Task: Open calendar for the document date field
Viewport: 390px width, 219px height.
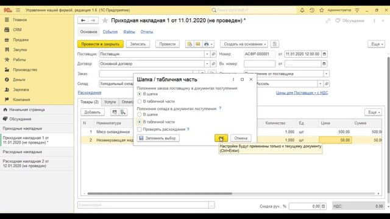Action: (324, 54)
